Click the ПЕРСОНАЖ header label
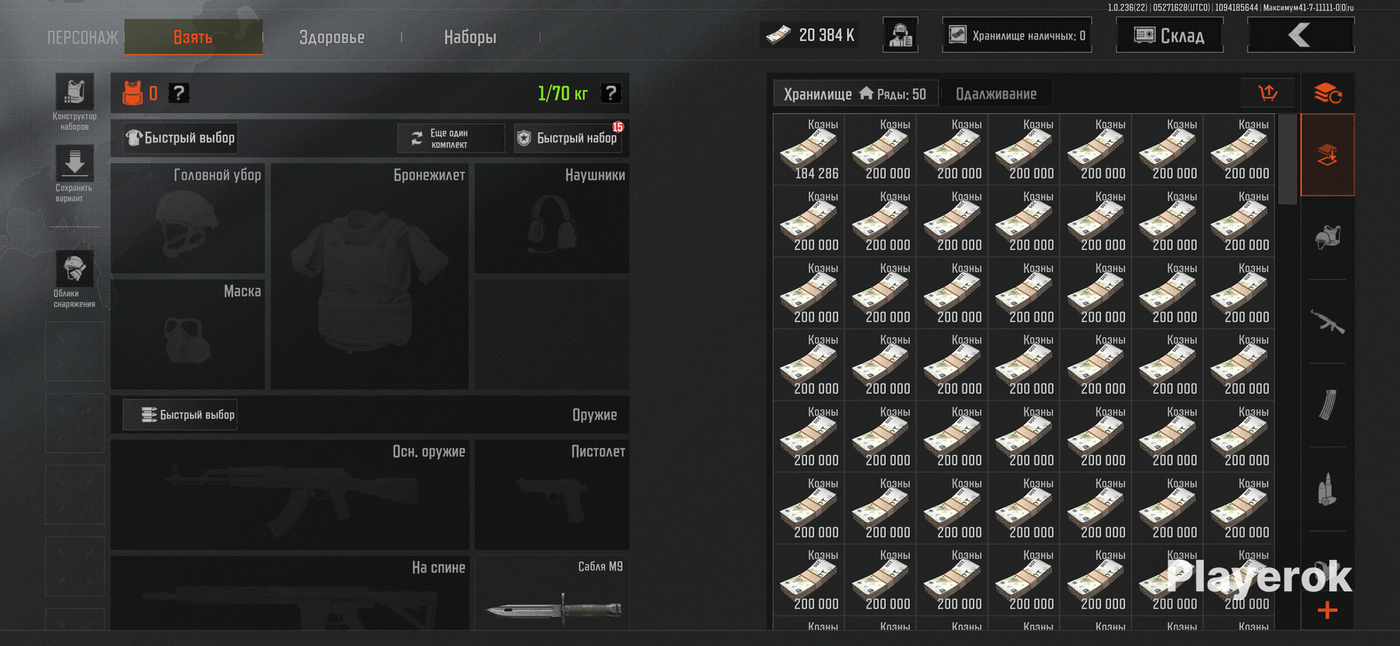The image size is (1400, 646). point(82,37)
